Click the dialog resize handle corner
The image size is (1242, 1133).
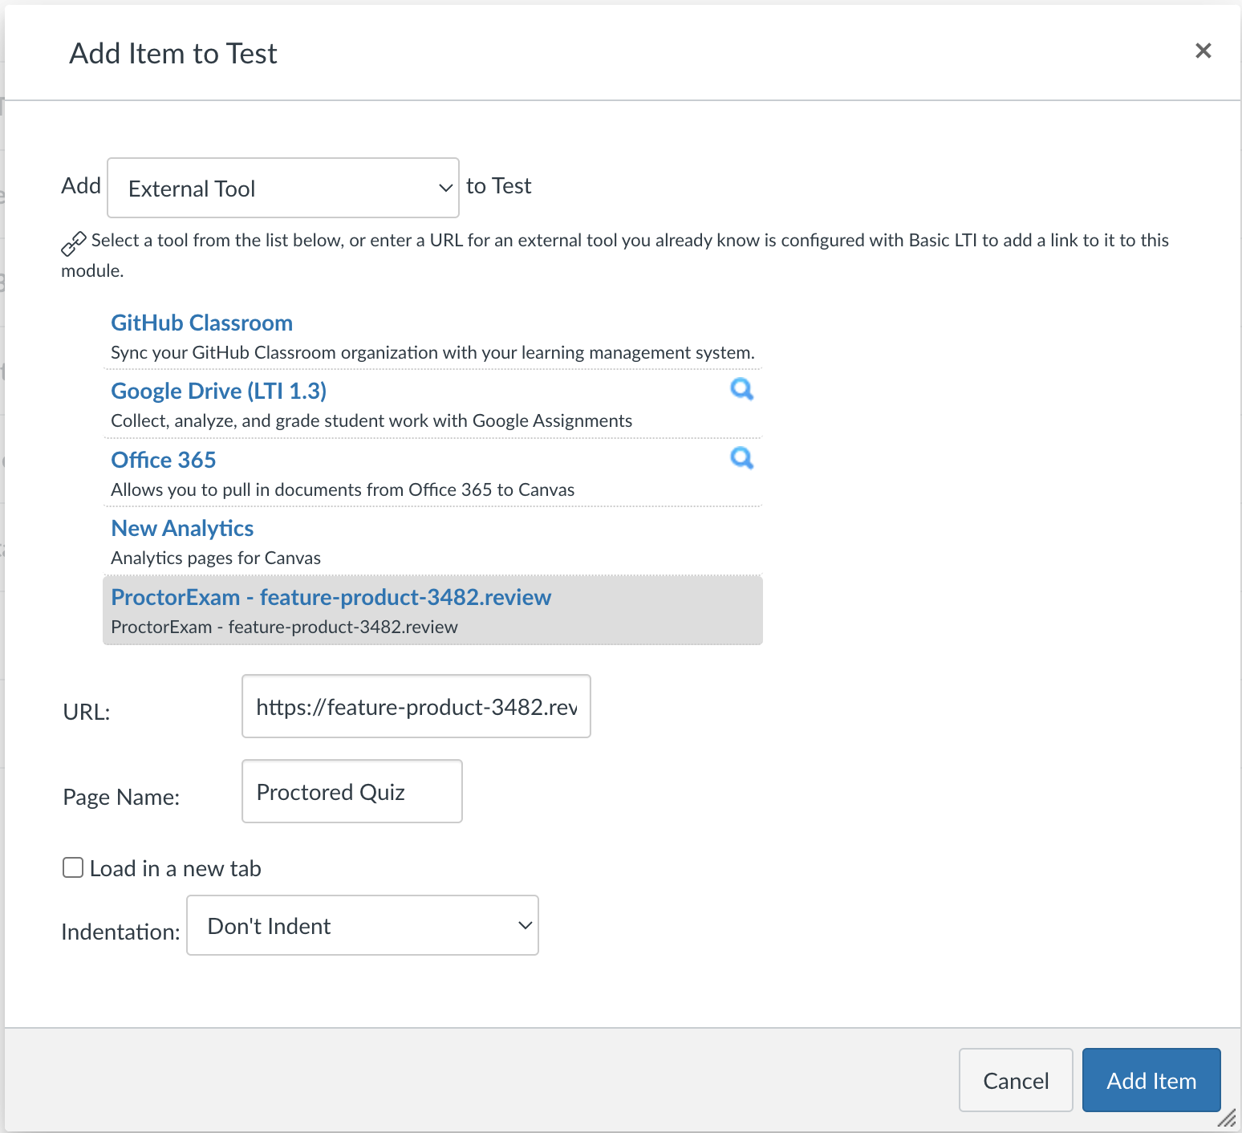coord(1228,1119)
